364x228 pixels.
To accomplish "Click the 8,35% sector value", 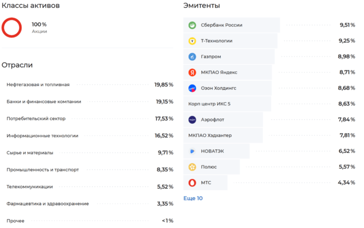I will 165,170.
